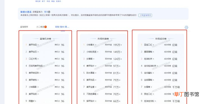Click the 蓝海机会榜 list heading
Screen dimensions: 202x104
(x=45, y=39)
